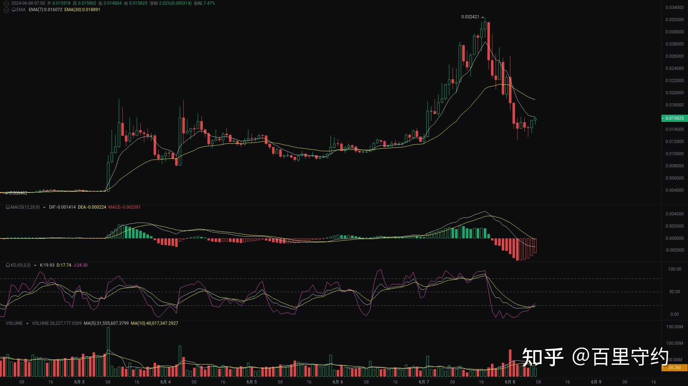This screenshot has width=688, height=386.
Task: Click the current price tag 0.015825
Action: (674, 118)
